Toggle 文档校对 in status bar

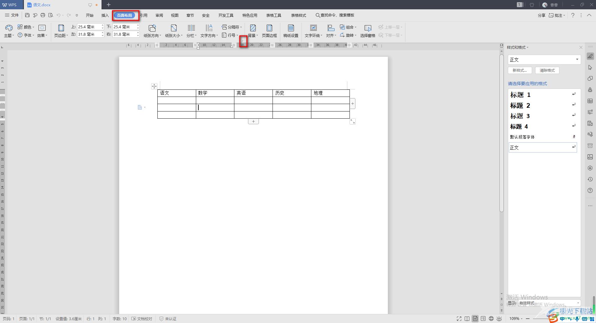pyautogui.click(x=142, y=319)
